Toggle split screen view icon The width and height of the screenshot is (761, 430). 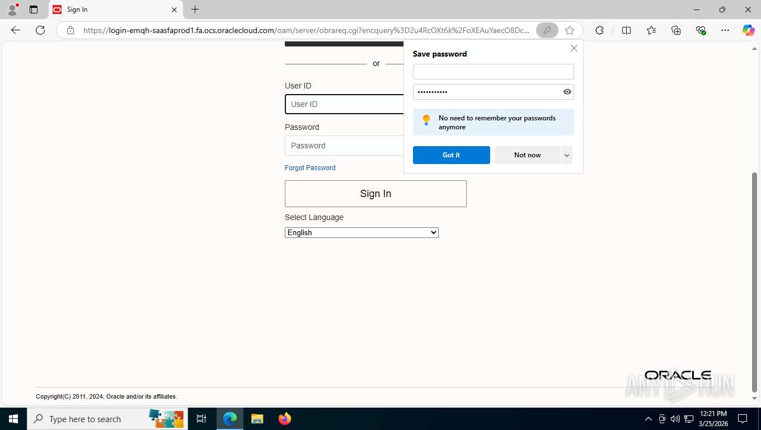(x=627, y=30)
